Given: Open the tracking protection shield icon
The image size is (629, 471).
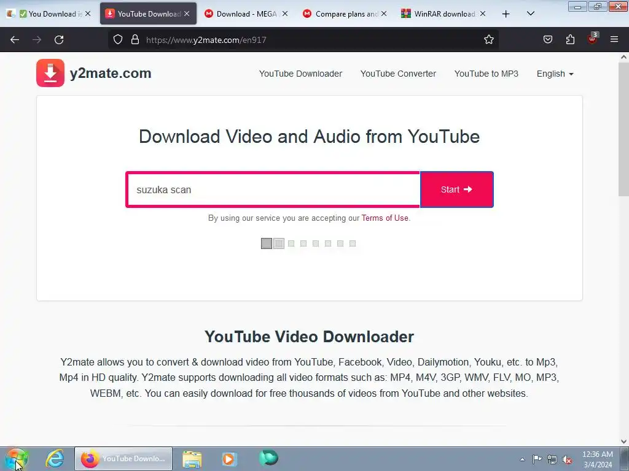Looking at the screenshot, I should point(117,40).
